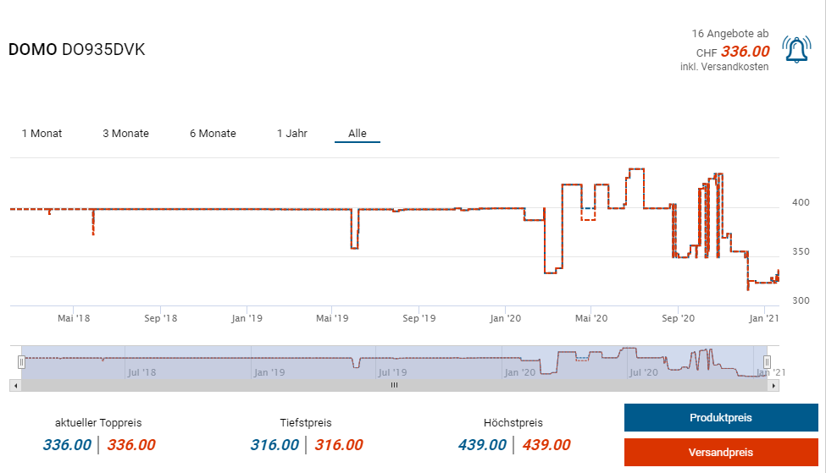Viewport: 826px width, 473px height.
Task: Choose the 6 Monate time range
Action: point(213,134)
